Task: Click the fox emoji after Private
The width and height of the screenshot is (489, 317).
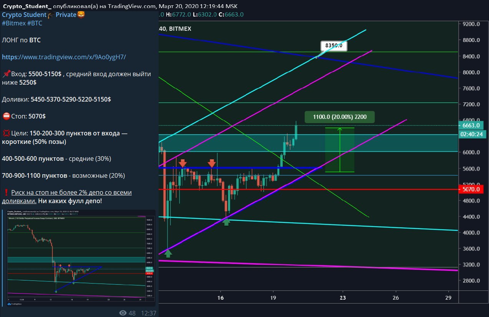Action: [x=81, y=15]
